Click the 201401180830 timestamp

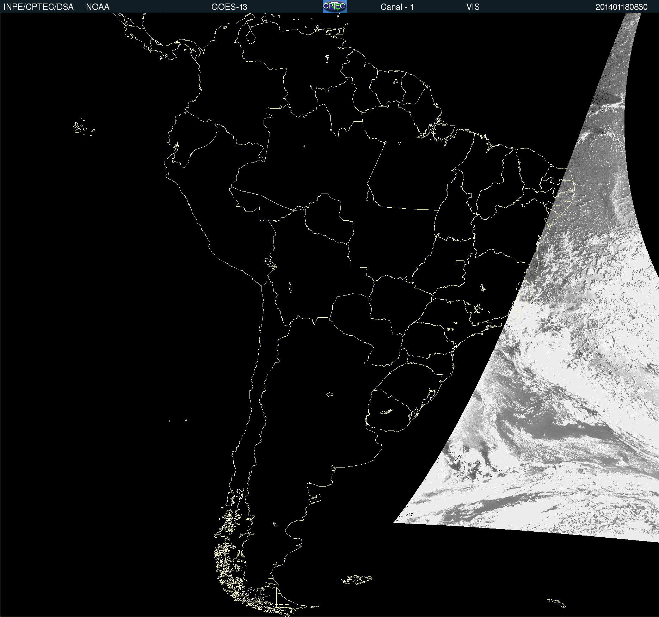[622, 7]
